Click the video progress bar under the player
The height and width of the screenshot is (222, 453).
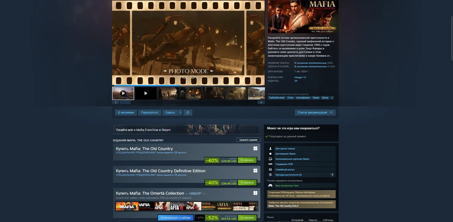point(189,86)
